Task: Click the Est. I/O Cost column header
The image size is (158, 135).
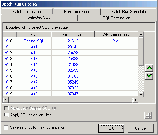Action: pos(73,35)
